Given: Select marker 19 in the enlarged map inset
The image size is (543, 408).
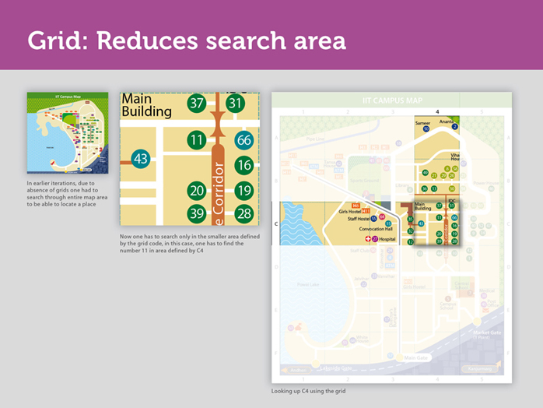Looking at the screenshot, I should click(x=244, y=191).
